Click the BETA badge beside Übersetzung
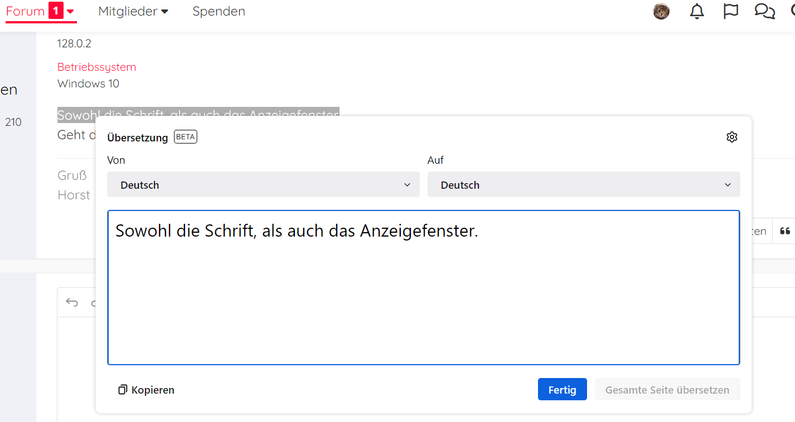The width and height of the screenshot is (795, 422). [186, 137]
